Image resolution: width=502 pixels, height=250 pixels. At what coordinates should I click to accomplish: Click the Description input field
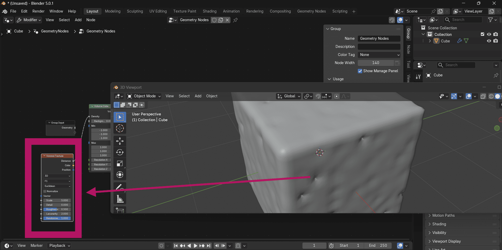[x=379, y=47]
